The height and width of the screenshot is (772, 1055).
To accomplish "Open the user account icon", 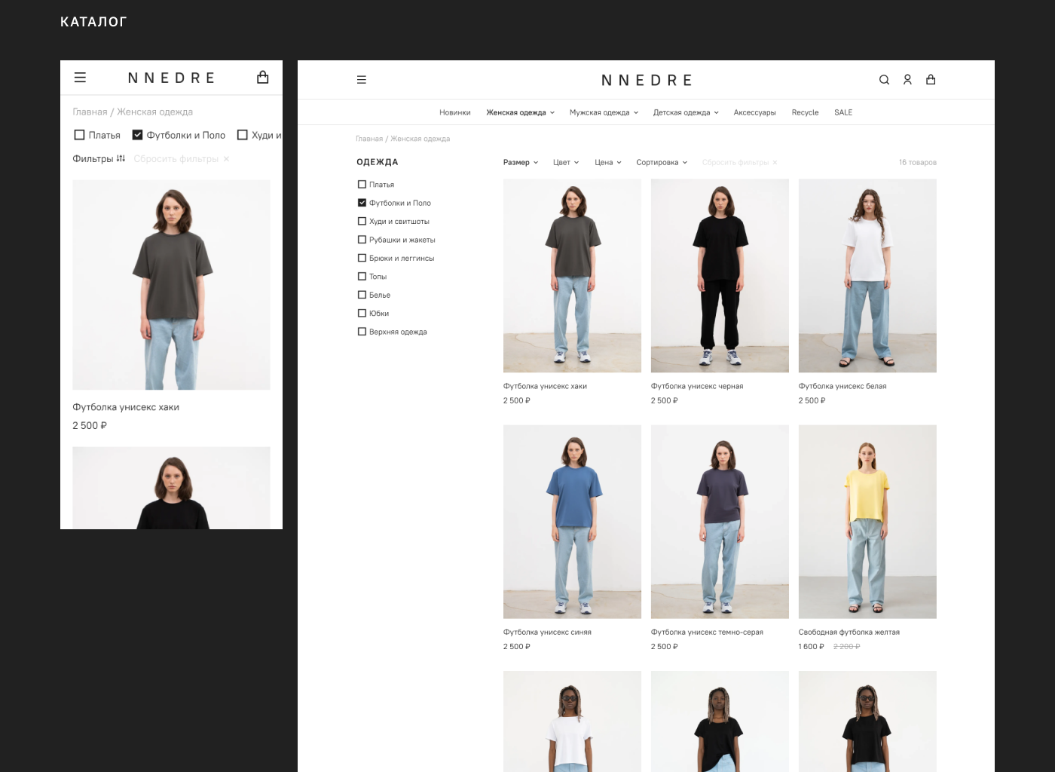I will pos(907,80).
